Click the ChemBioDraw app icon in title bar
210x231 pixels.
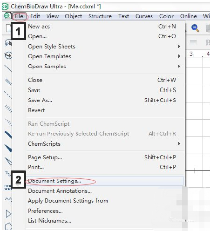5,7
